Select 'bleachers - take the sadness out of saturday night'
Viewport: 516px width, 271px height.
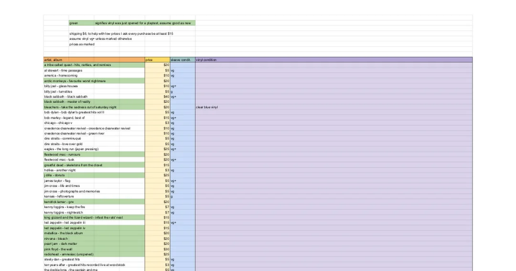pos(94,107)
